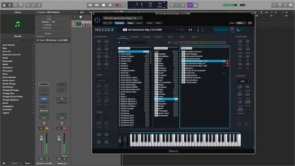This screenshot has height=166, width=295.
Task: Go to next plugin setting arrow
Action: point(110,23)
